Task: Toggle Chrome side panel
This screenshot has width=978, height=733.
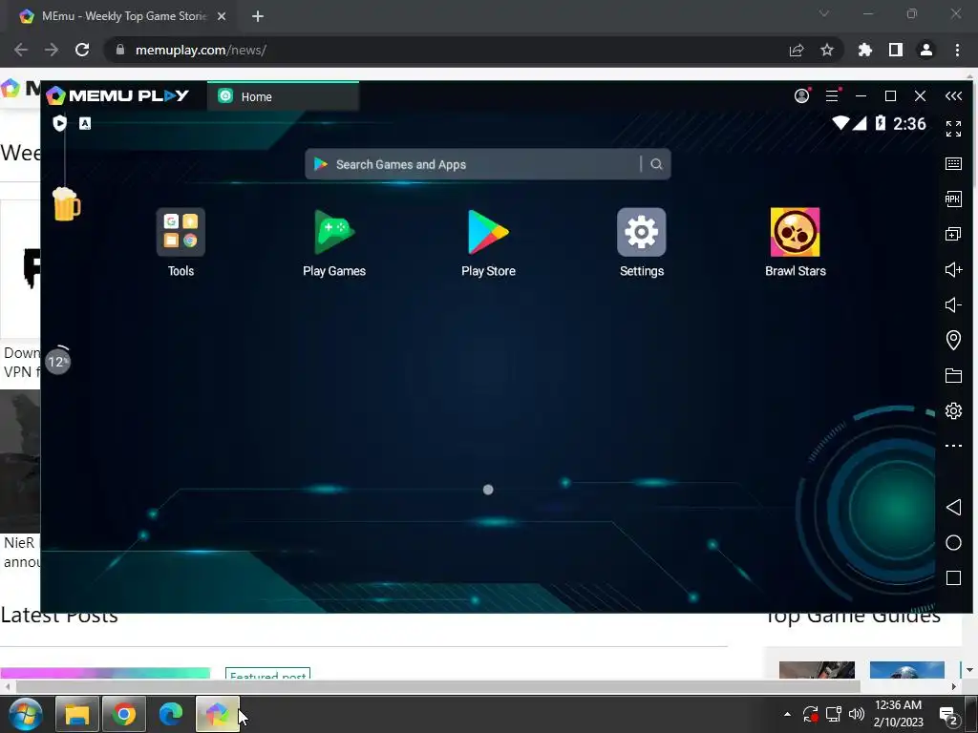Action: [x=896, y=50]
